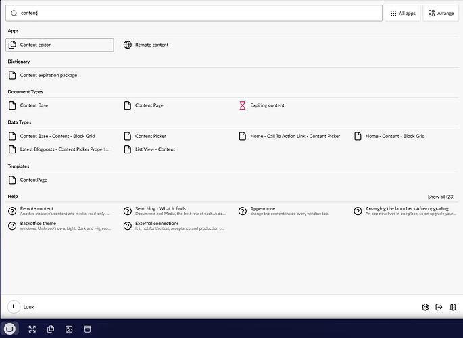Click the Home - Content - Block Grid icon
This screenshot has height=338, width=463.
(358, 136)
